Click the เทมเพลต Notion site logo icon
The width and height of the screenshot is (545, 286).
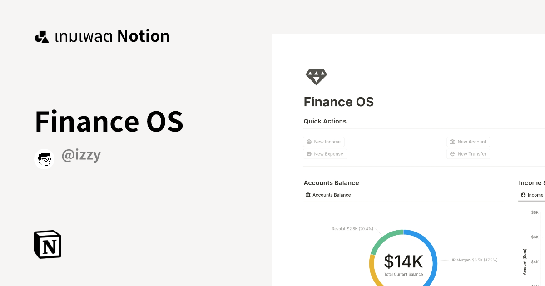42,36
